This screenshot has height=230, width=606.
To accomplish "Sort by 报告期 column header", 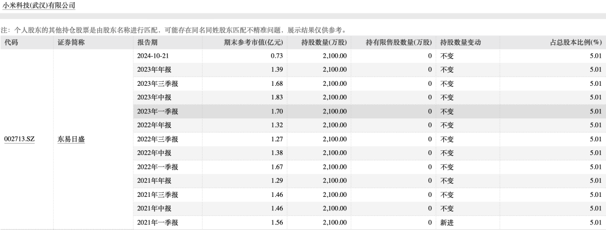I will (168, 43).
